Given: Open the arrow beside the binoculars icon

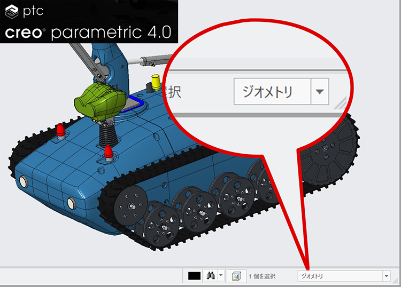Looking at the screenshot, I should (221, 276).
